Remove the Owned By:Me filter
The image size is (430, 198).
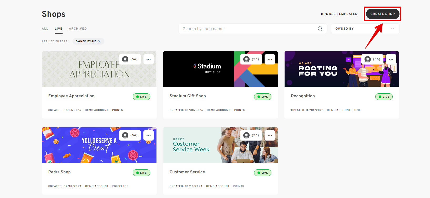pos(99,41)
